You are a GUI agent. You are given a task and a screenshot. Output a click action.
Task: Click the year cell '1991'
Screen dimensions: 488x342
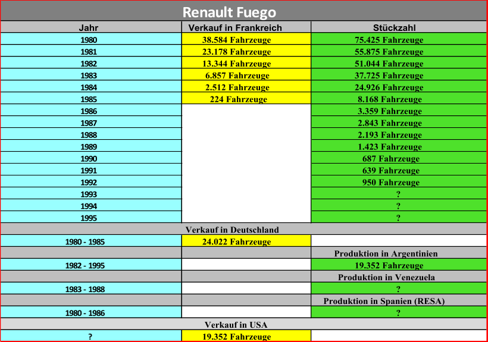tap(91, 170)
